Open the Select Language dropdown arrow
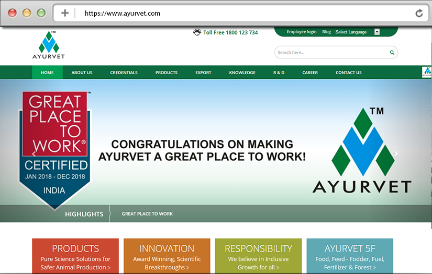This screenshot has height=274, width=432. tap(377, 32)
